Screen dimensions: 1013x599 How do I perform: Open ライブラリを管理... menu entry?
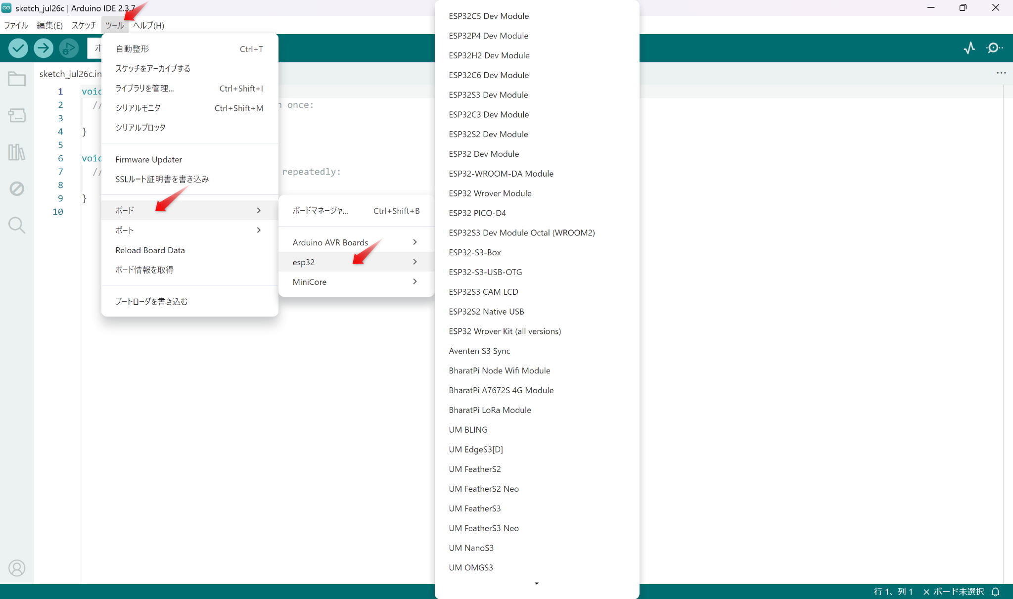(x=190, y=88)
